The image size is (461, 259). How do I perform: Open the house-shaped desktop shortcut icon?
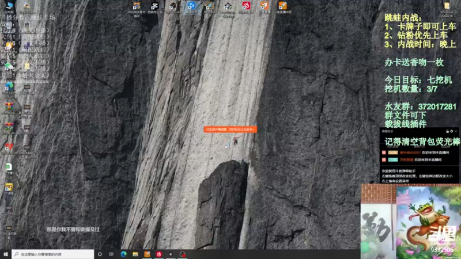click(228, 9)
